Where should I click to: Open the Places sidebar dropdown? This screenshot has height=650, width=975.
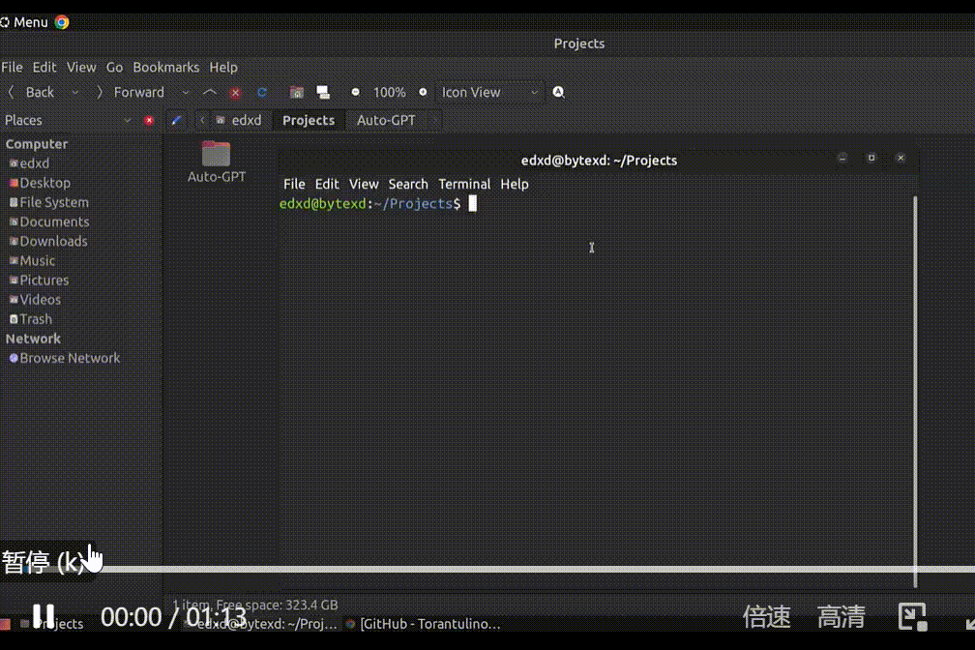point(129,120)
